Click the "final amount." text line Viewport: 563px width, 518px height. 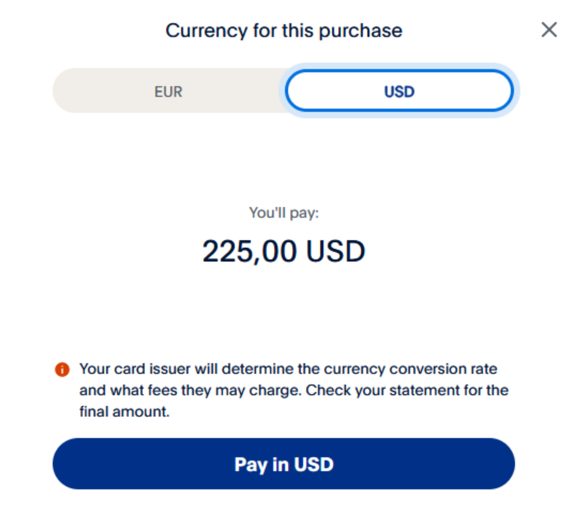[x=124, y=411]
